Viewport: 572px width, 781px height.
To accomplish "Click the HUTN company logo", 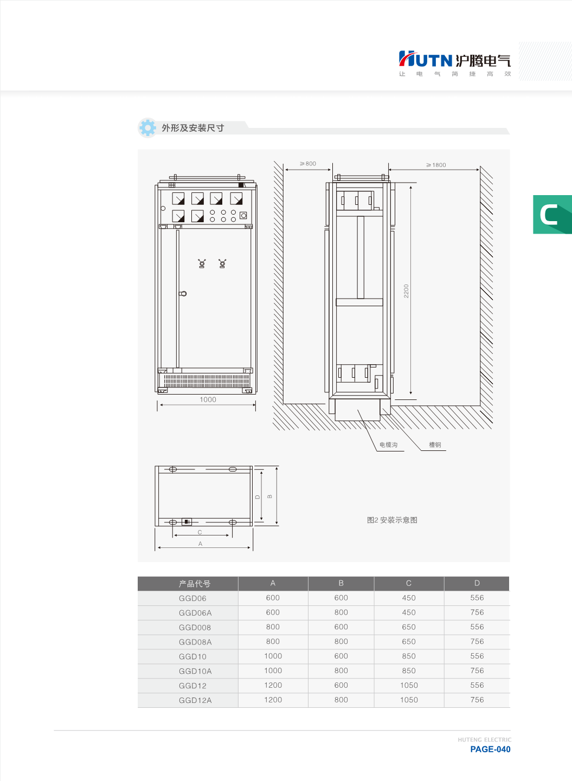I will click(454, 60).
